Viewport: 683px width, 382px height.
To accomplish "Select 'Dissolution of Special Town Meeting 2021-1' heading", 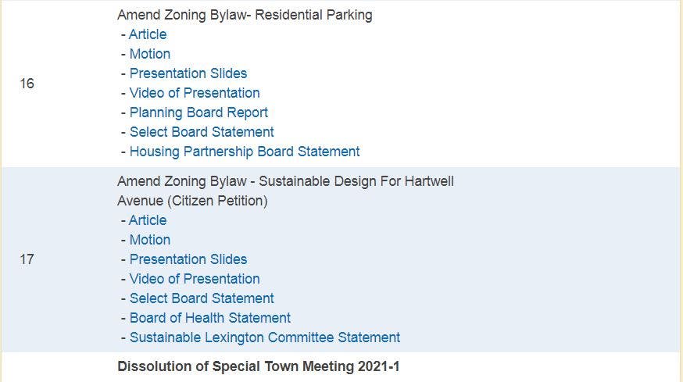I will tap(258, 366).
